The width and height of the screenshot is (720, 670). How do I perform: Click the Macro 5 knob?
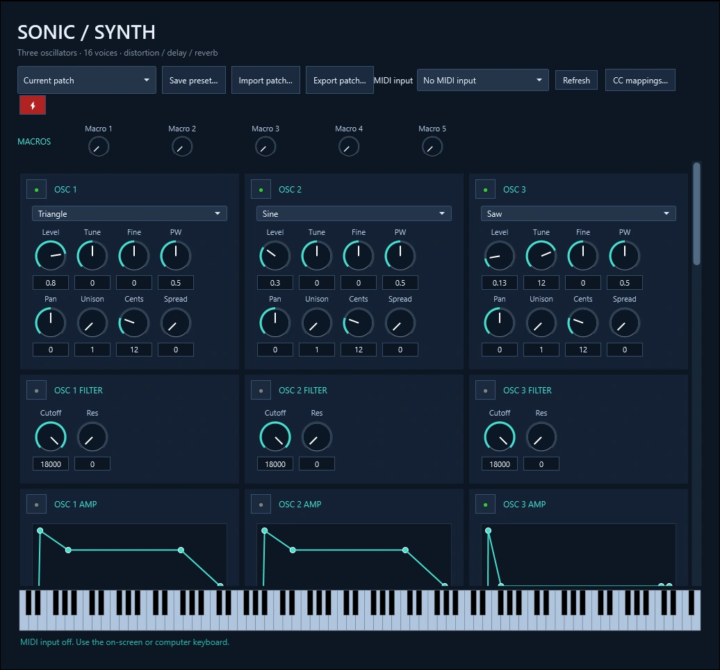432,147
